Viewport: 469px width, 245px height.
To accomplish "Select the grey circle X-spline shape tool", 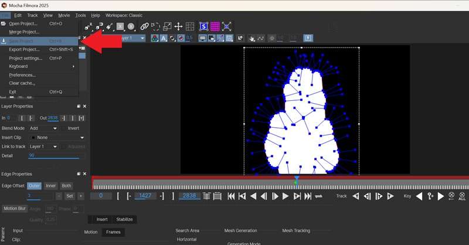I will [x=131, y=26].
